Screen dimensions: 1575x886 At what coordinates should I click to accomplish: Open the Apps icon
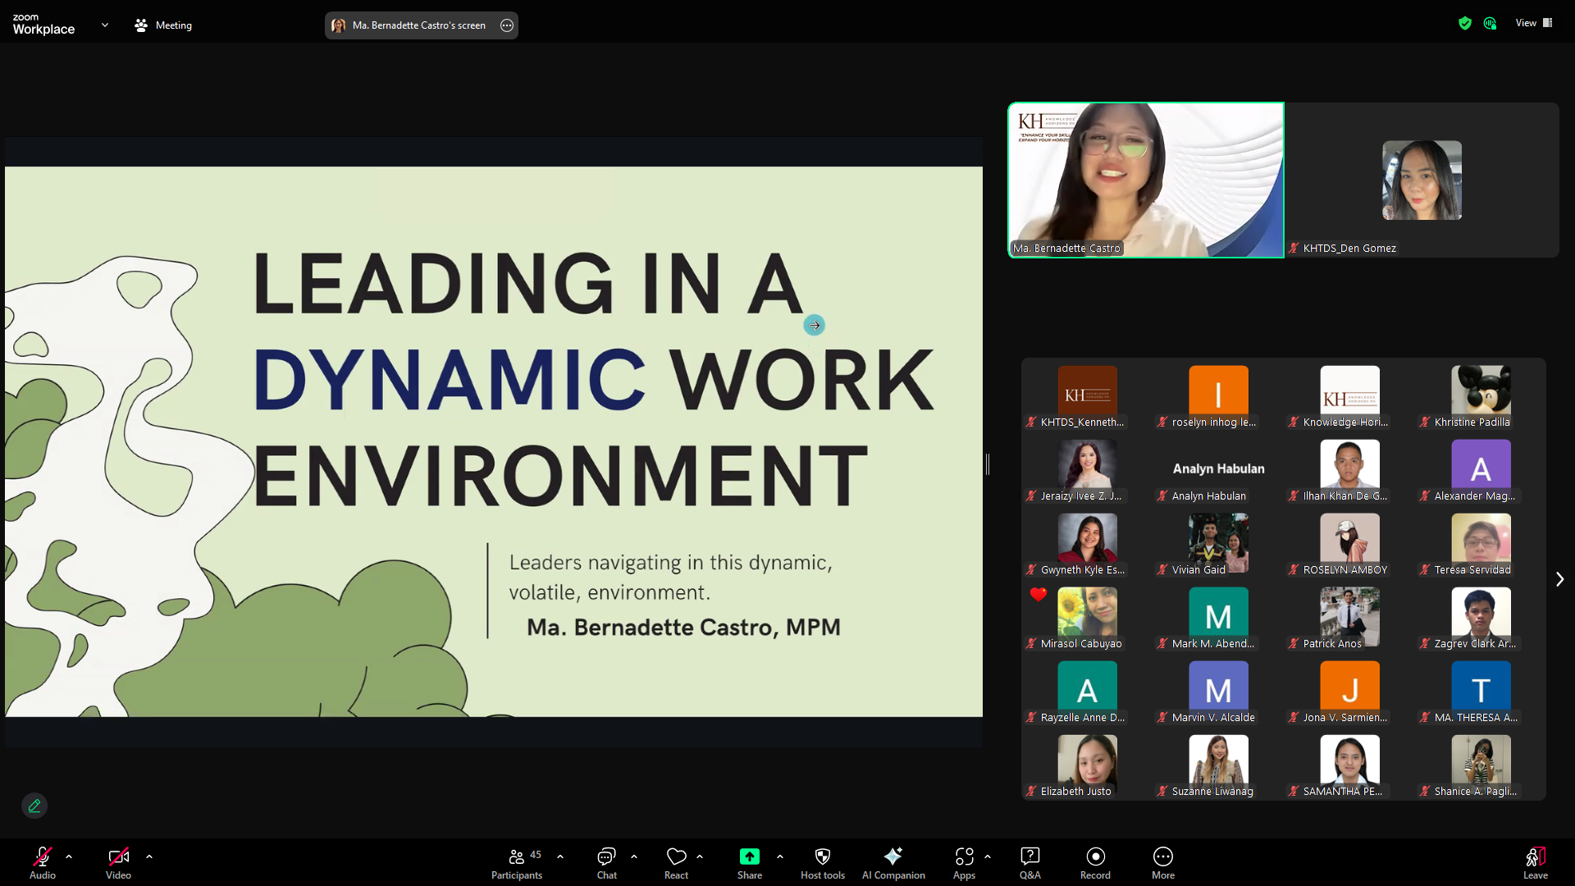pos(964,856)
